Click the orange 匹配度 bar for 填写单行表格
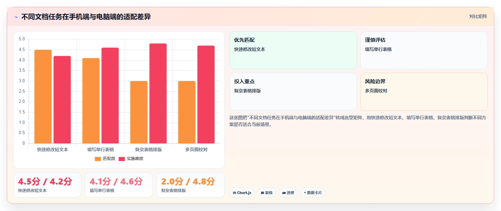The height and width of the screenshot is (211, 501). point(91,101)
